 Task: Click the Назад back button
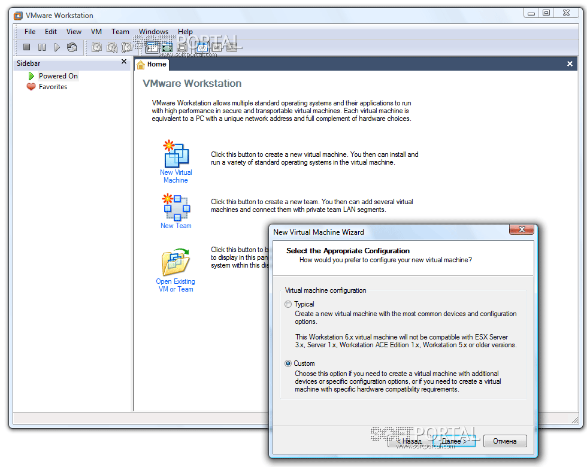point(409,441)
